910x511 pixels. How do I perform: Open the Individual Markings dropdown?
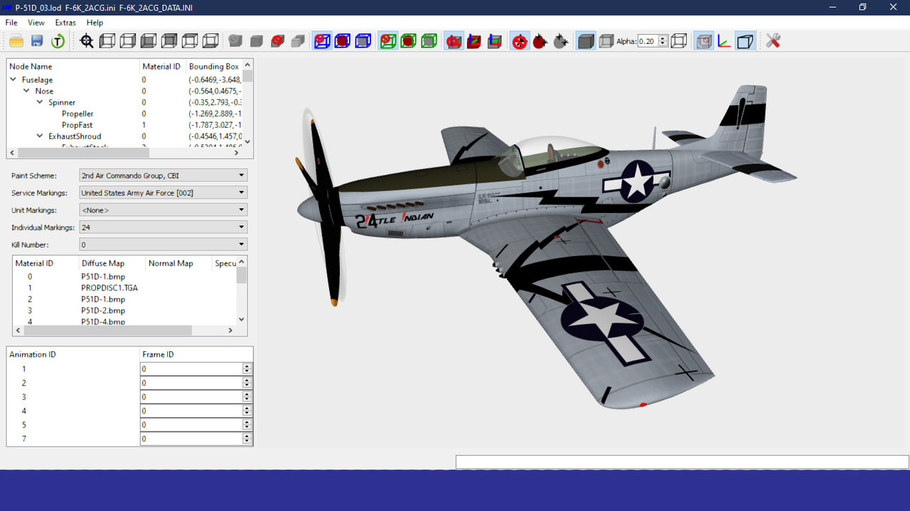(x=163, y=228)
